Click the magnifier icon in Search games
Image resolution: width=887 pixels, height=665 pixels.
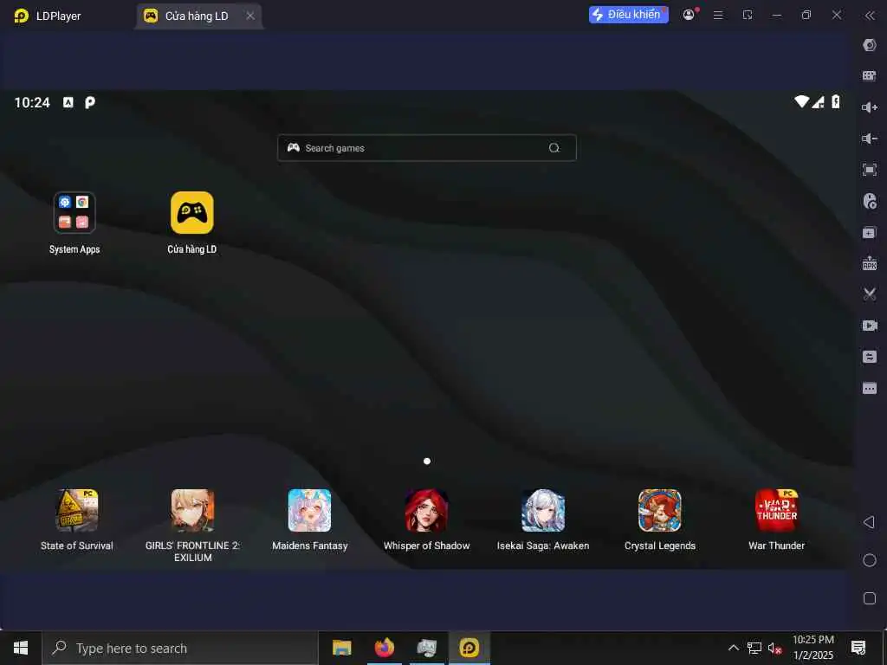click(554, 147)
